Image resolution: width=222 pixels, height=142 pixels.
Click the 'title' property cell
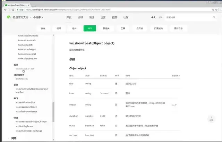point(71,84)
